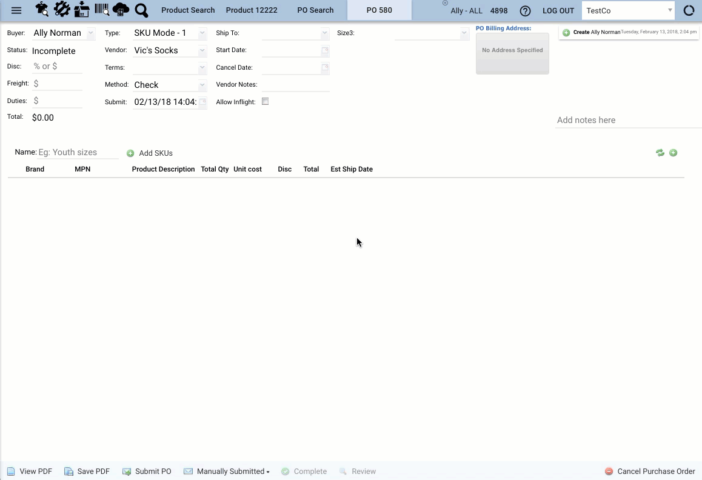Viewport: 702px width, 480px height.
Task: Click the TestCo company selector
Action: tap(628, 10)
